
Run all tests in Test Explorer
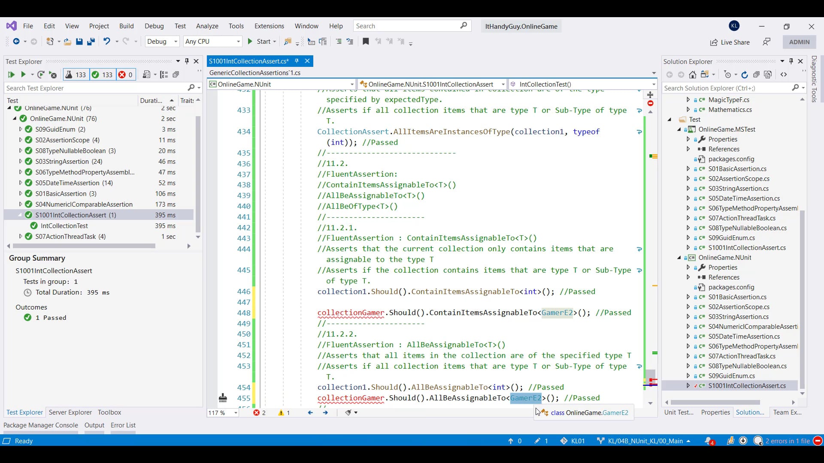pyautogui.click(x=11, y=75)
